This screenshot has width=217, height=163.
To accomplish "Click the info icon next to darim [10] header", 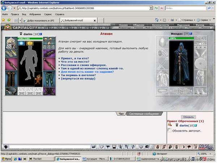I will [41, 34].
